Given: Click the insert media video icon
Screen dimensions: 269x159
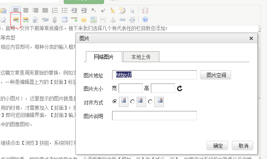Looking at the screenshot, I should (x=45, y=20).
